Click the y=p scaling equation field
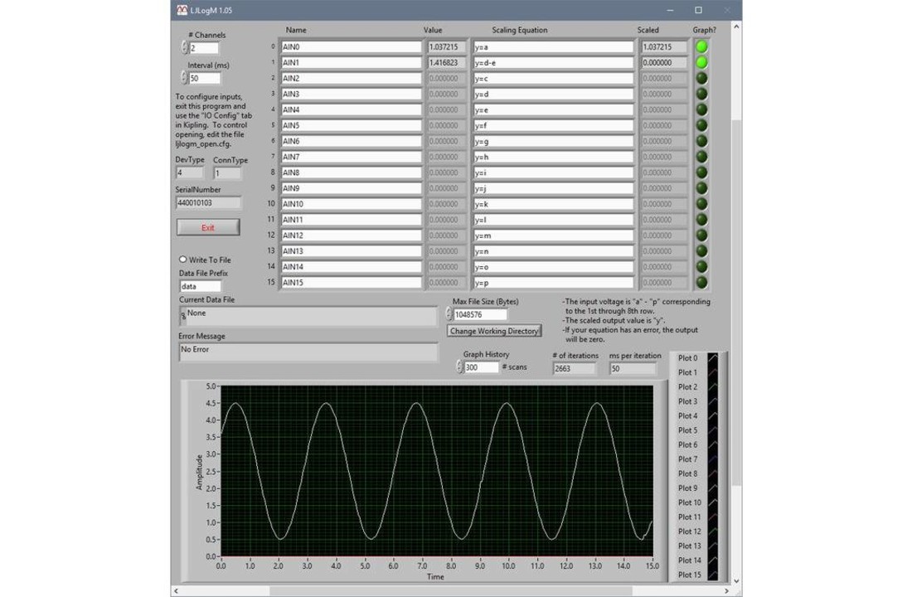The image size is (912, 597). tap(553, 282)
